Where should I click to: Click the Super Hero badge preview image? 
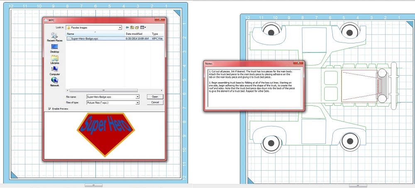coord(106,134)
